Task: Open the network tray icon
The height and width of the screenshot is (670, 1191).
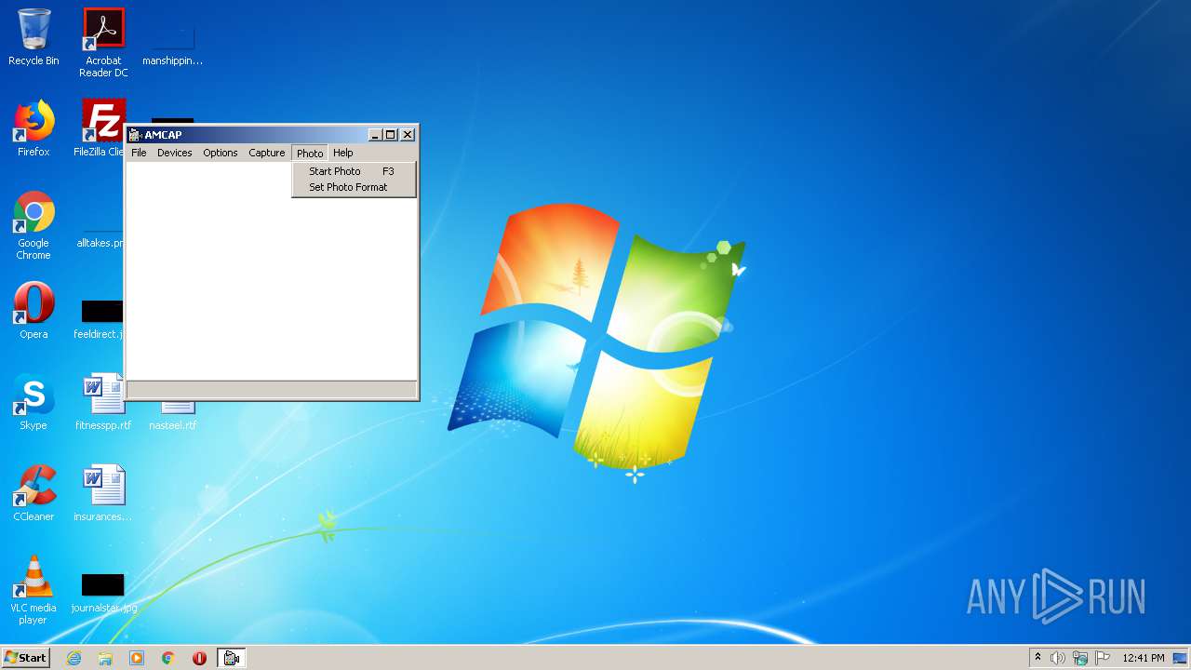Action: (1080, 658)
